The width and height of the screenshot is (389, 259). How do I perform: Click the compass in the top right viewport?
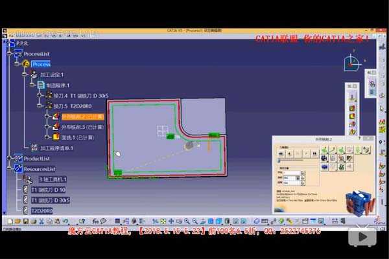point(351,63)
